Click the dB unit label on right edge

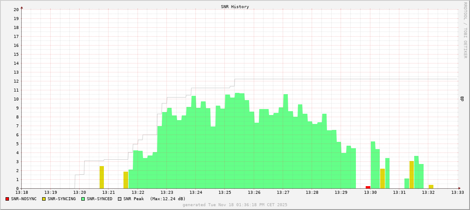click(462, 99)
